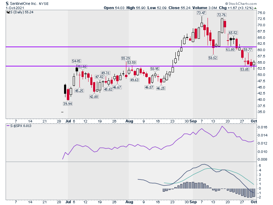
Task: Click the 45.82 price label
Action: [108, 90]
